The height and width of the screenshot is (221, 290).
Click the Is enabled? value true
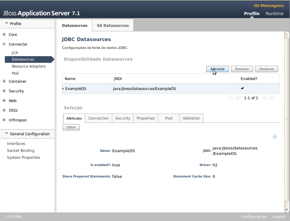(x=116, y=165)
